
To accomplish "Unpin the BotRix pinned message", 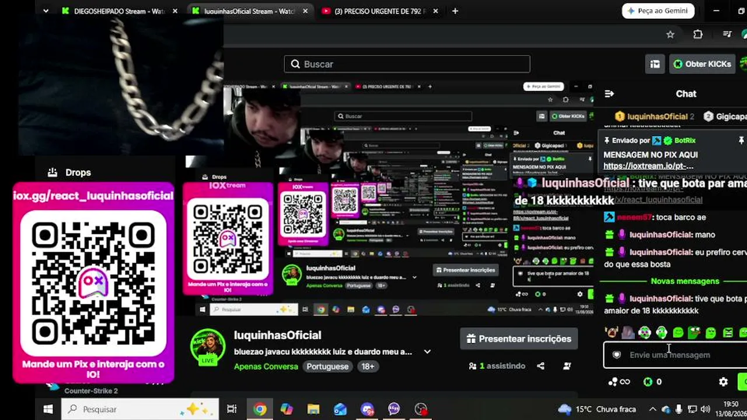I will coord(741,141).
